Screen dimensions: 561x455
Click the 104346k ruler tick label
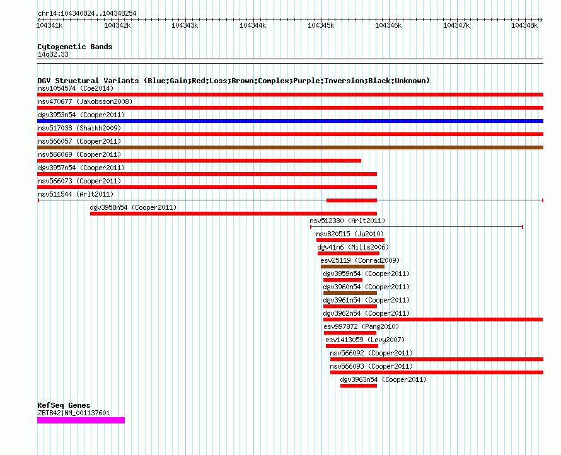(388, 25)
